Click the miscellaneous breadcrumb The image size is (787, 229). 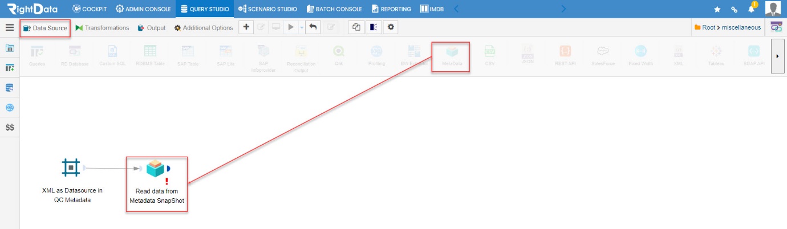pyautogui.click(x=741, y=27)
